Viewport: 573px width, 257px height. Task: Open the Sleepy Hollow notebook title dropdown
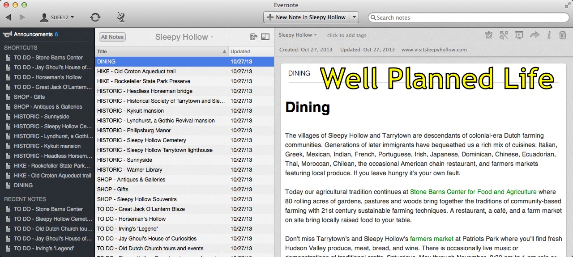click(x=184, y=37)
